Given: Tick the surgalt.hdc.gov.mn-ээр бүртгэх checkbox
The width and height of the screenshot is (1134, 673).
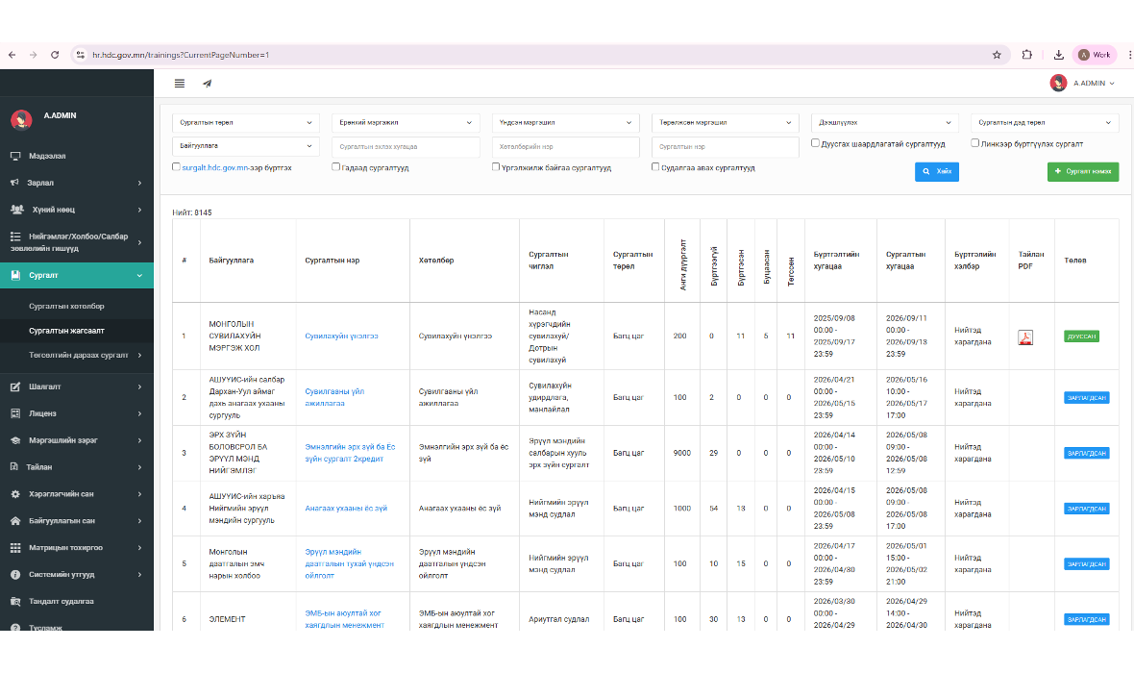Looking at the screenshot, I should point(176,166).
